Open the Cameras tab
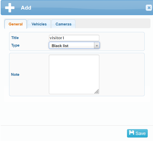Viewport: 153px width, 141px height. tap(63, 24)
